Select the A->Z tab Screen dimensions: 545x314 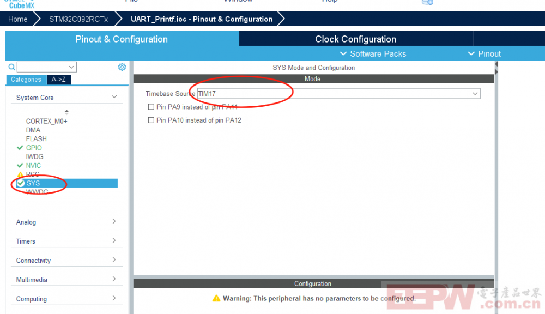59,80
